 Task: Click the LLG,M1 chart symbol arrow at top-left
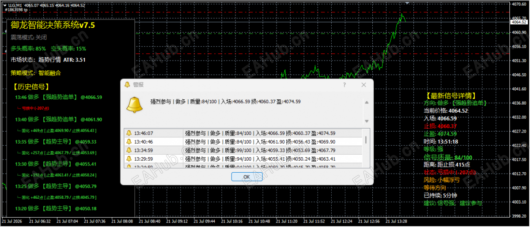click(x=4, y=5)
